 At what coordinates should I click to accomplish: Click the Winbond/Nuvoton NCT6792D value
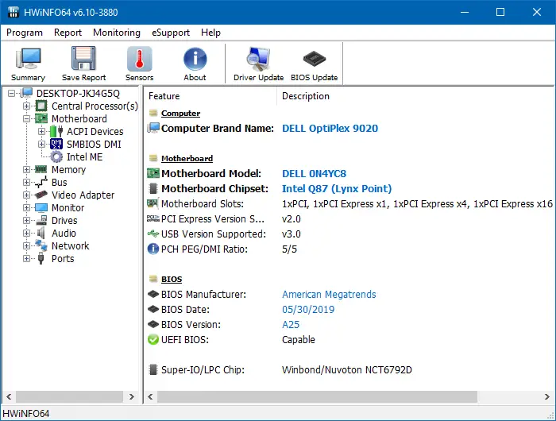click(347, 370)
